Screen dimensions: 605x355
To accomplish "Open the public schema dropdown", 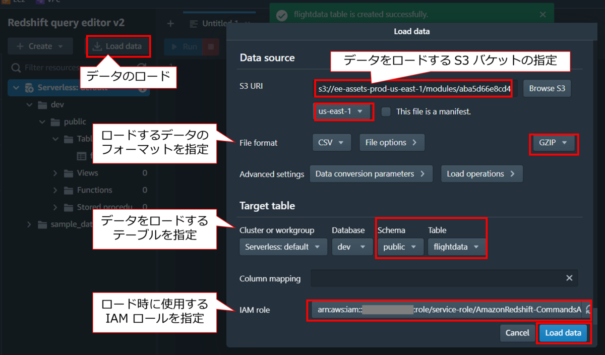I will [400, 247].
